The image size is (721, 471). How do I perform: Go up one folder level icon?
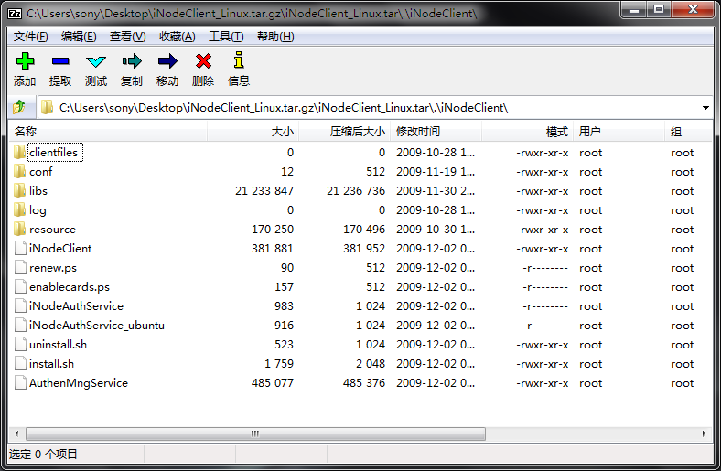coord(19,108)
